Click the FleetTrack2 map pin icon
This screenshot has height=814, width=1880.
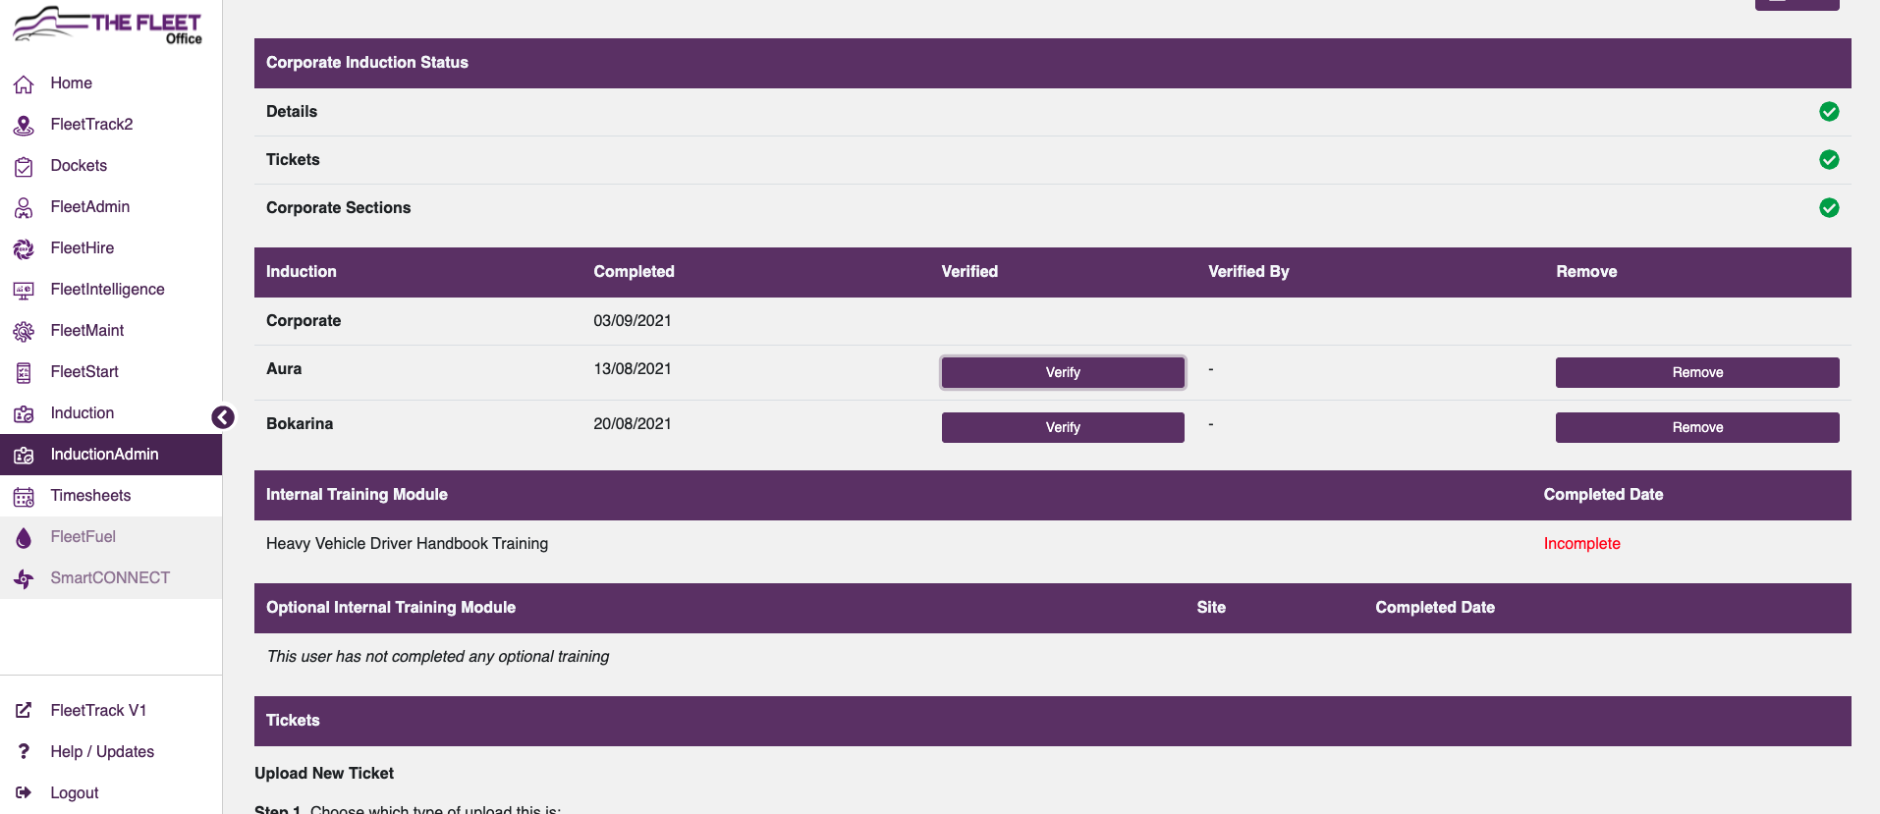pyautogui.click(x=24, y=126)
